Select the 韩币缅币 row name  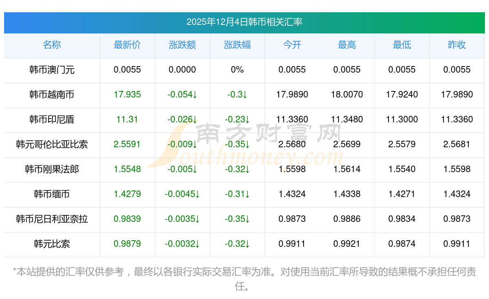click(x=52, y=194)
